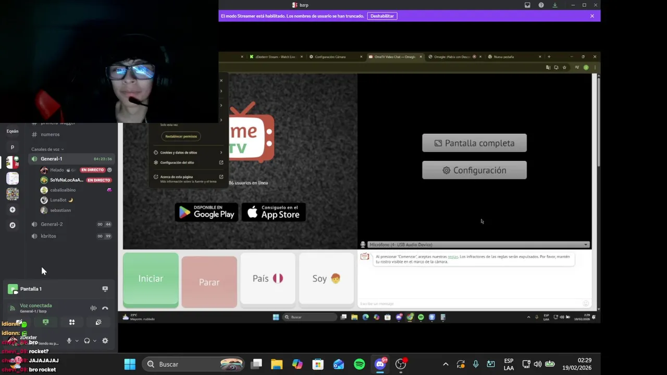Open Acerca de esta página entry
This screenshot has height=375, width=667.
[x=188, y=179]
